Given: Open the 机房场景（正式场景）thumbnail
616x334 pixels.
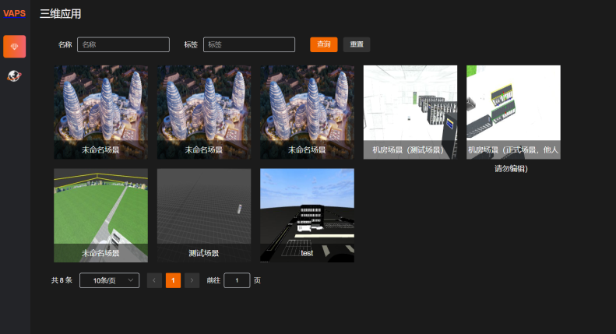Looking at the screenshot, I should coord(513,111).
